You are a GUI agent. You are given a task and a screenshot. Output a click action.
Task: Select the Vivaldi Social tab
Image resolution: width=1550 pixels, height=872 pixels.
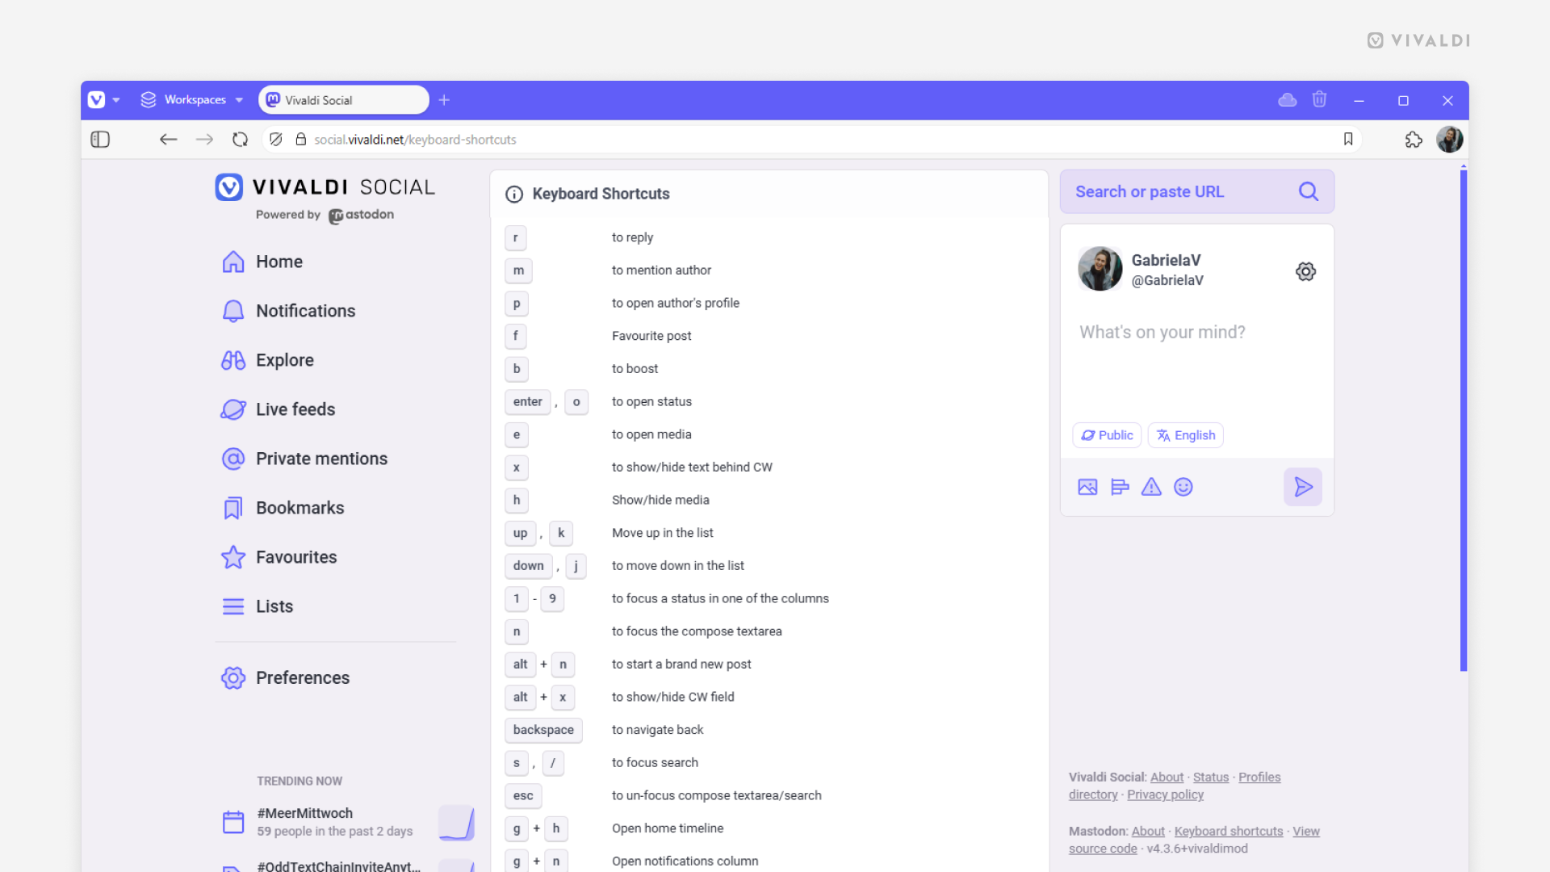click(x=344, y=100)
